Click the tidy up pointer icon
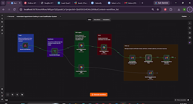 [22, 95]
